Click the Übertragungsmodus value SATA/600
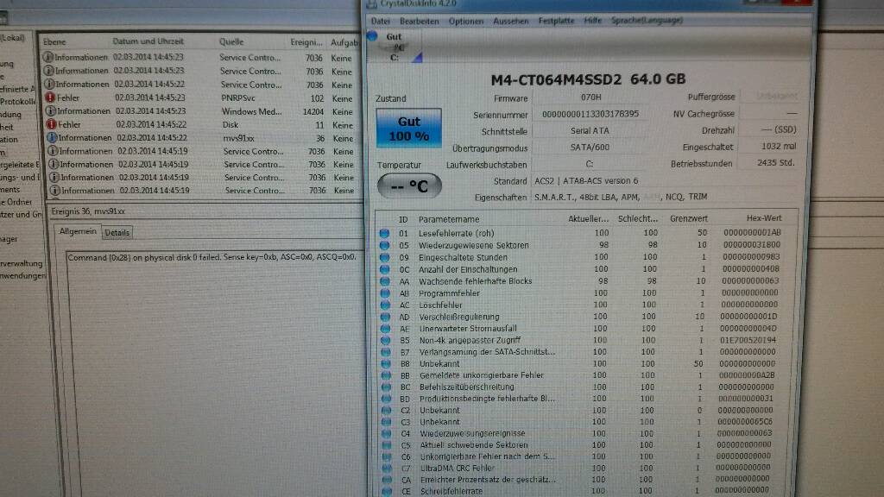 (x=590, y=147)
